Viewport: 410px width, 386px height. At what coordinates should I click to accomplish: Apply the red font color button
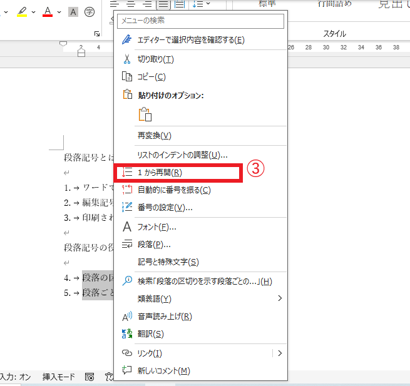48,12
